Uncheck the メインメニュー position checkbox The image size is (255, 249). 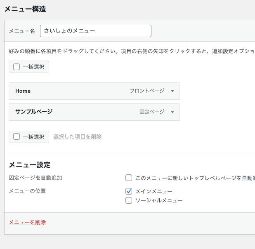point(129,191)
